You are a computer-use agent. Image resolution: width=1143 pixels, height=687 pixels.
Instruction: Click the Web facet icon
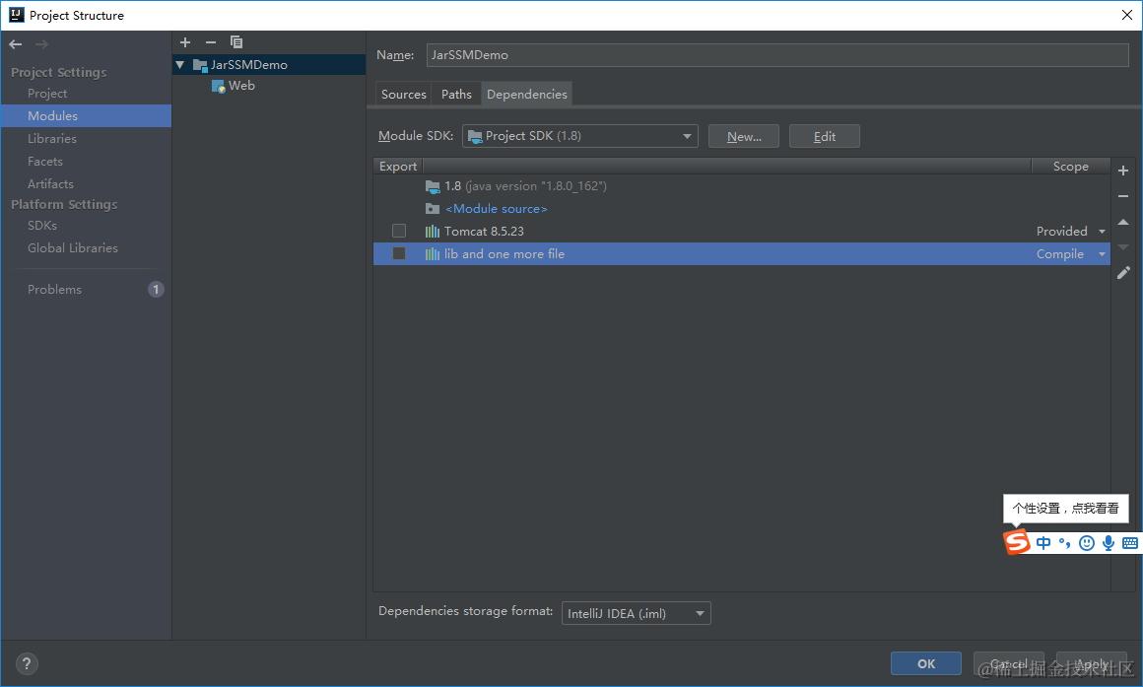(x=218, y=86)
